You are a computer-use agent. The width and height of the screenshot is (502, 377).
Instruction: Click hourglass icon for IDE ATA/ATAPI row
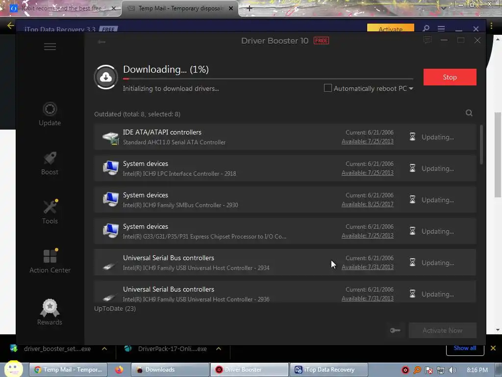[412, 137]
